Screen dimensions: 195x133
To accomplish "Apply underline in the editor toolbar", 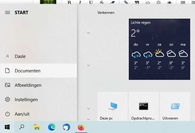I will coord(91,2).
